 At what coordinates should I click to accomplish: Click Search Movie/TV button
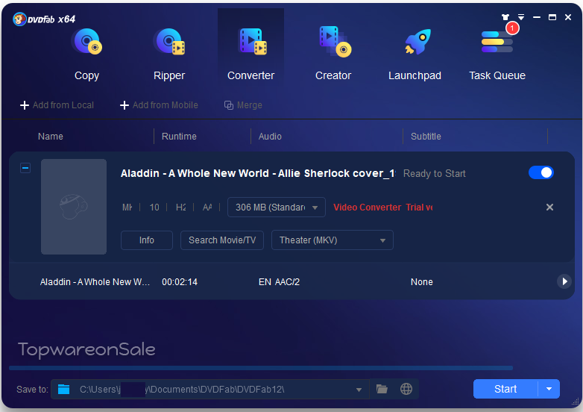[222, 240]
